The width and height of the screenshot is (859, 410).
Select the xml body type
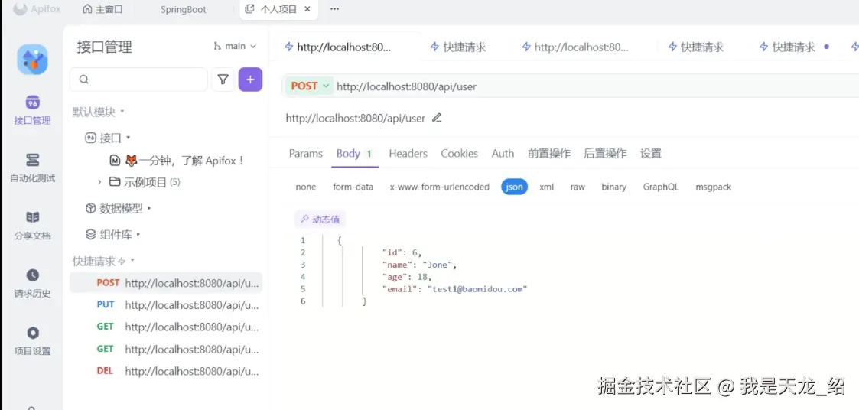[547, 187]
